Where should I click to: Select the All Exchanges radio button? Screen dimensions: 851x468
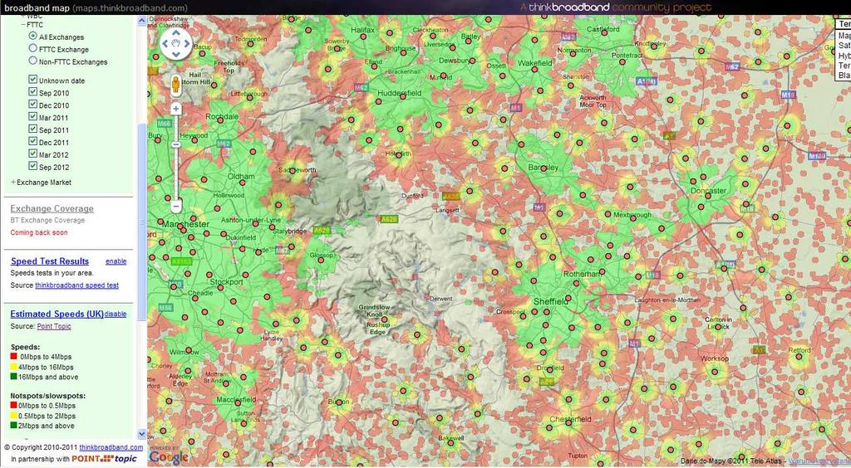coord(32,37)
